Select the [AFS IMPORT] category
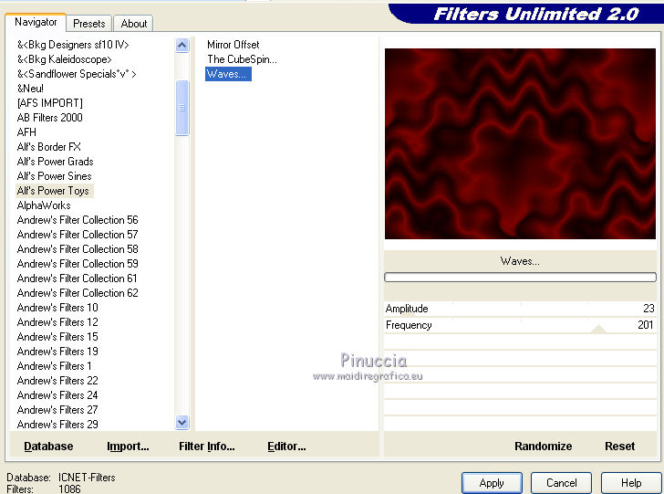 coord(49,103)
